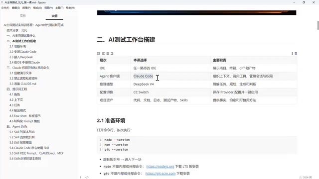The width and height of the screenshot is (319, 179).
Task: Select outline entry 3.3 准备 CLAUDE.md
Action: pyautogui.click(x=23, y=84)
